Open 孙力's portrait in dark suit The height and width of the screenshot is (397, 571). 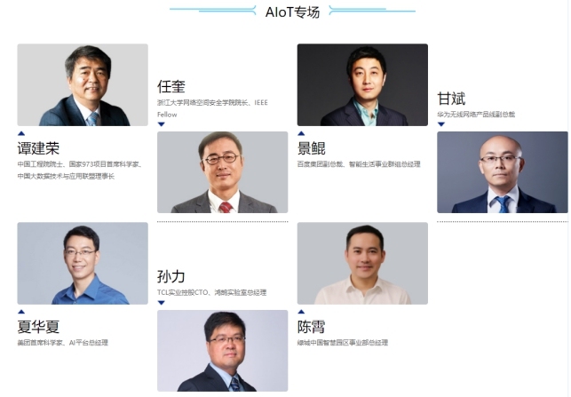pyautogui.click(x=223, y=351)
